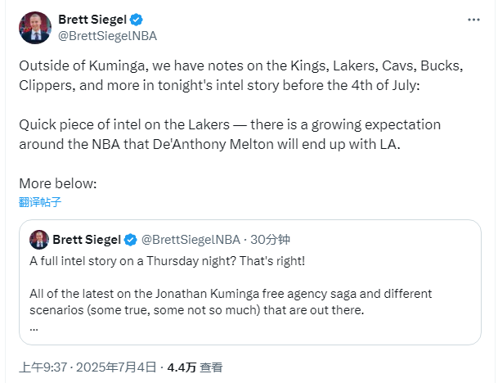View the 4.4万 查看 view count
This screenshot has height=383, width=498.
195,367
